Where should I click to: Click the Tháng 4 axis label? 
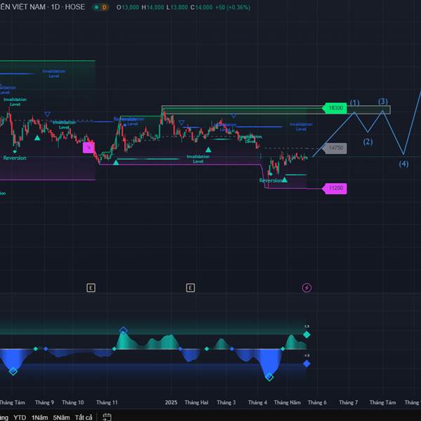(258, 402)
